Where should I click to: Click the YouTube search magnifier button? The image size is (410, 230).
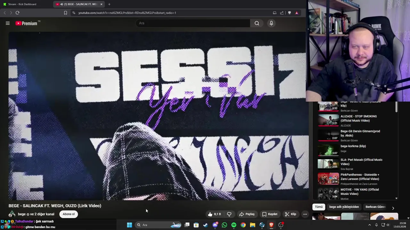(x=257, y=23)
